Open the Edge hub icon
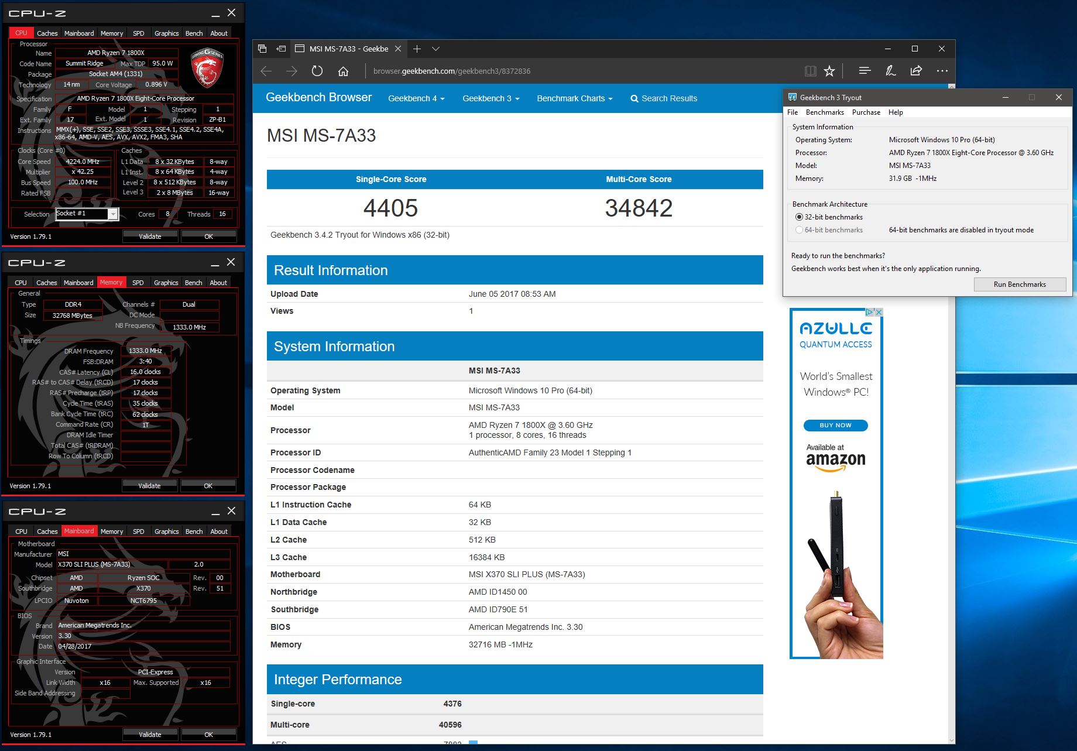Image resolution: width=1077 pixels, height=751 pixels. click(865, 71)
